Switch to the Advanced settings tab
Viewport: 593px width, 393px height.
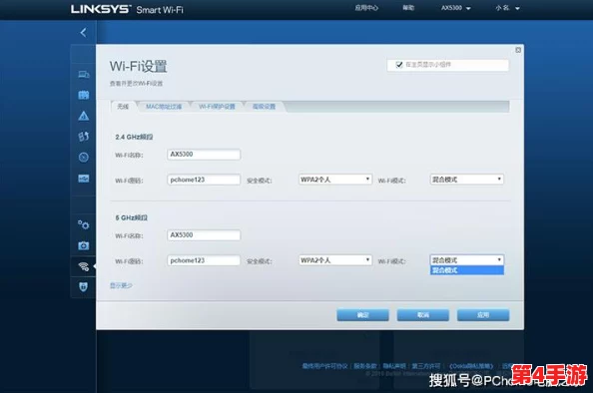click(x=264, y=107)
